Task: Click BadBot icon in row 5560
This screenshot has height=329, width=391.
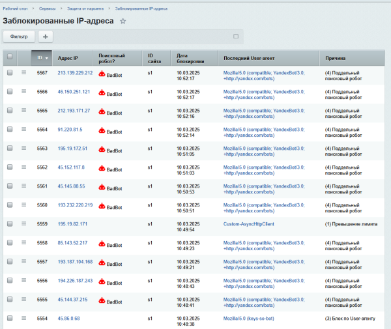Action: 102,207
